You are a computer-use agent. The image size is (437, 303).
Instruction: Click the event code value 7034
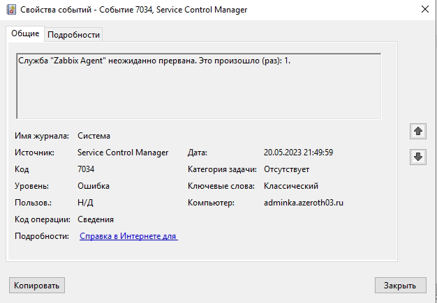(86, 169)
